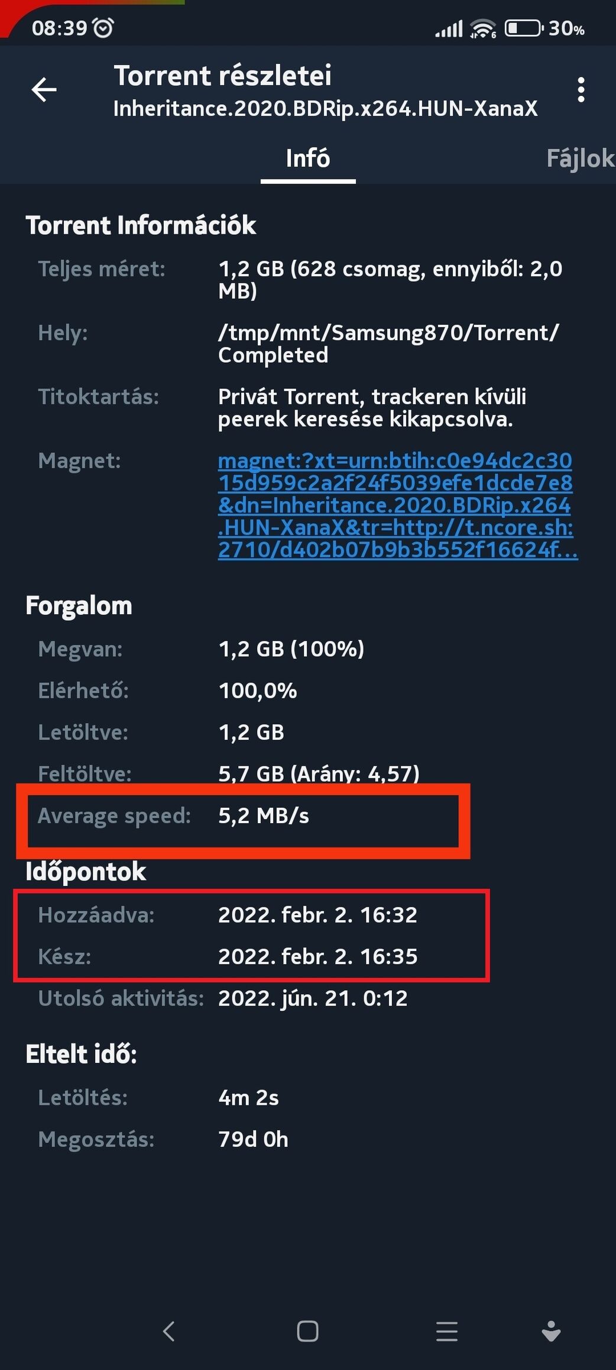Tap the Wi-Fi signal icon
The image size is (616, 1370).
point(483,28)
